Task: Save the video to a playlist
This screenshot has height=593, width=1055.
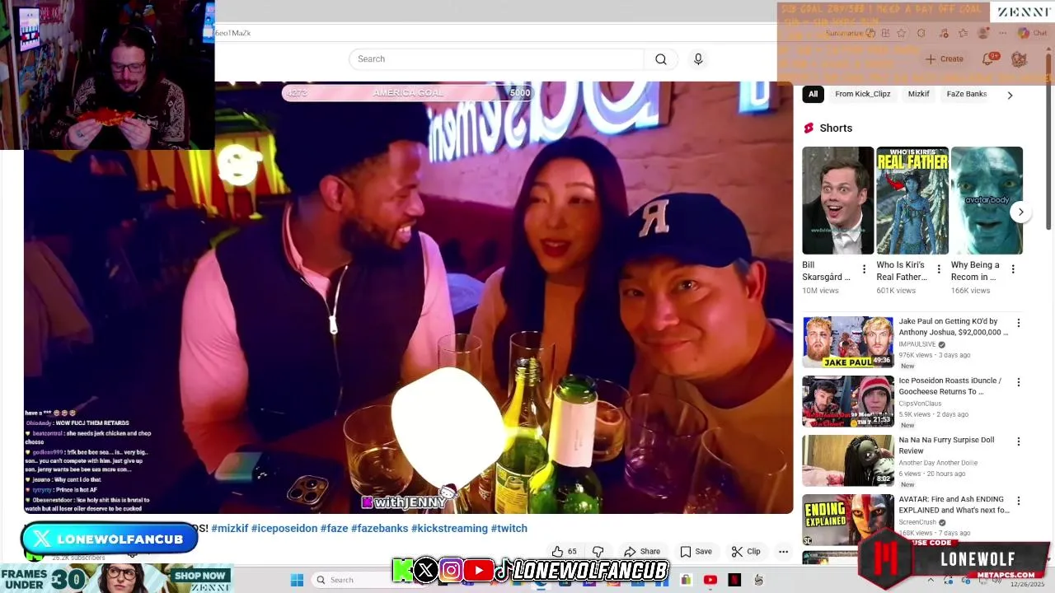Action: (x=696, y=552)
